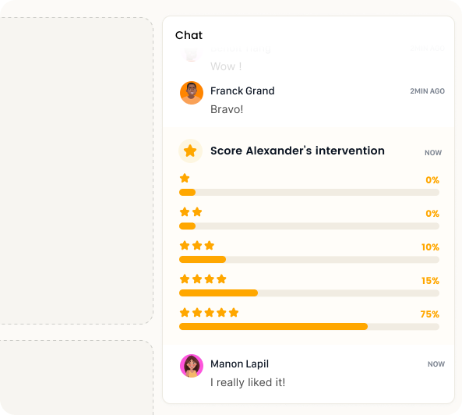Select the four-star rating row
The height and width of the screenshot is (415, 462).
[x=309, y=286]
